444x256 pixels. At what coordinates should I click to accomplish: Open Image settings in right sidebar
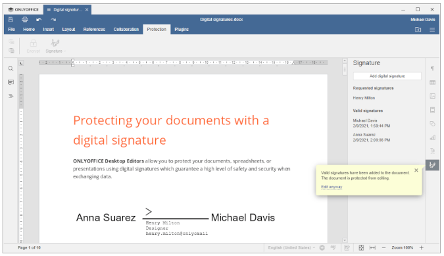(x=432, y=96)
